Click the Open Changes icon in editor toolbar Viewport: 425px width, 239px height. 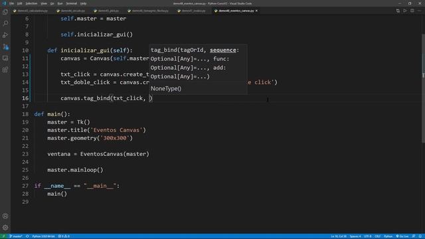[398, 11]
